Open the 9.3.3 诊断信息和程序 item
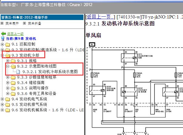The image size is (183, 135). tap(37, 77)
